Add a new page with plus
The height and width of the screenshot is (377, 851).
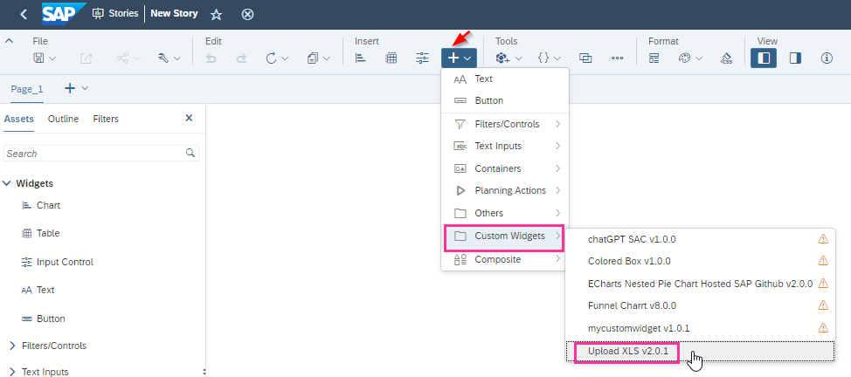pos(70,88)
